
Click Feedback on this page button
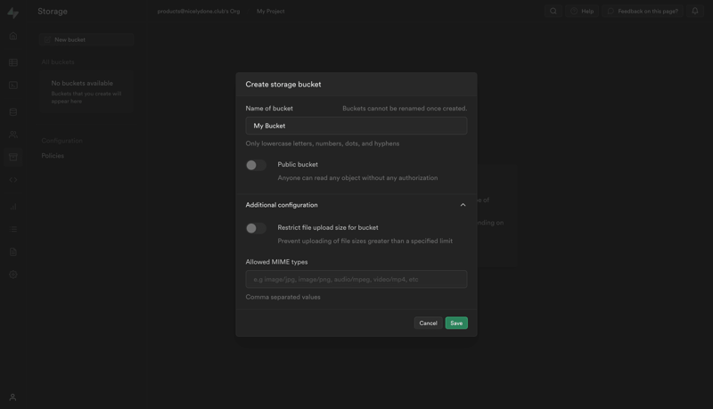643,11
